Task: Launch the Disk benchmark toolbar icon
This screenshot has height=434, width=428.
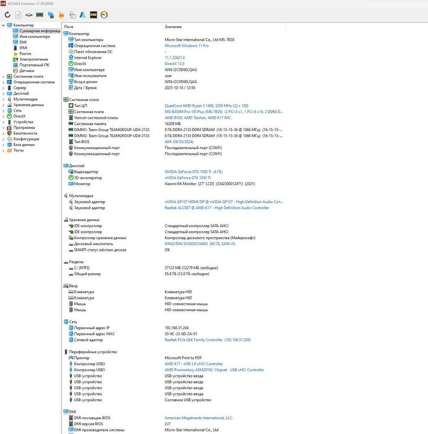Action: (29, 15)
